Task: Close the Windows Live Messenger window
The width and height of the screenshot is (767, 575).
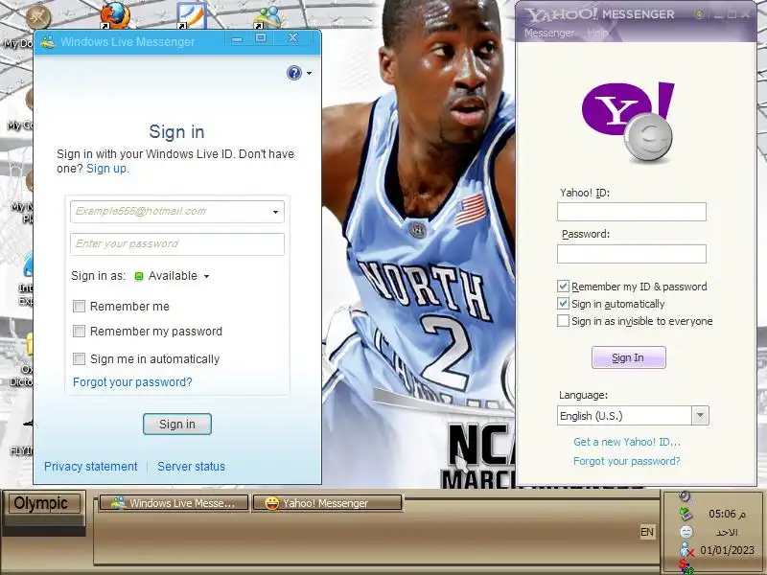Action: click(x=292, y=37)
